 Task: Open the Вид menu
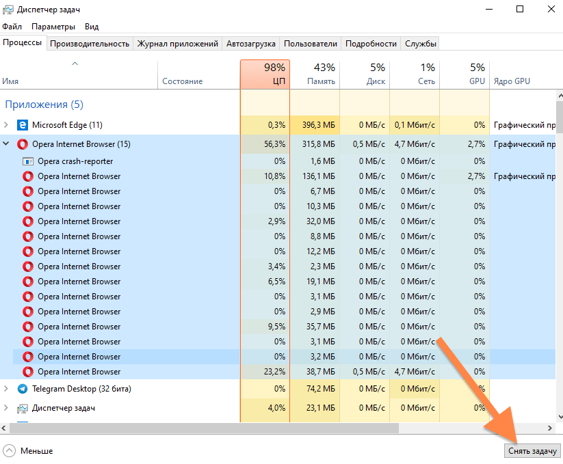click(92, 27)
